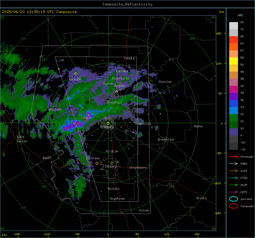This screenshot has width=255, height=238.
Task: Click the cyan 27ZW arrow icon
Action: [x=233, y=178]
